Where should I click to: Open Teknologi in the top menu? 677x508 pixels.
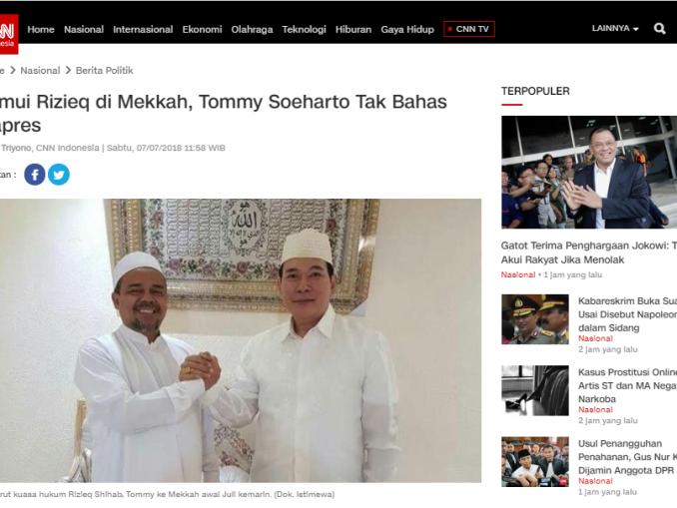click(304, 29)
